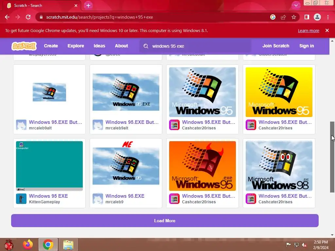Click the scrollbar up arrow
Screen dimensions: 335x251
point(332,41)
